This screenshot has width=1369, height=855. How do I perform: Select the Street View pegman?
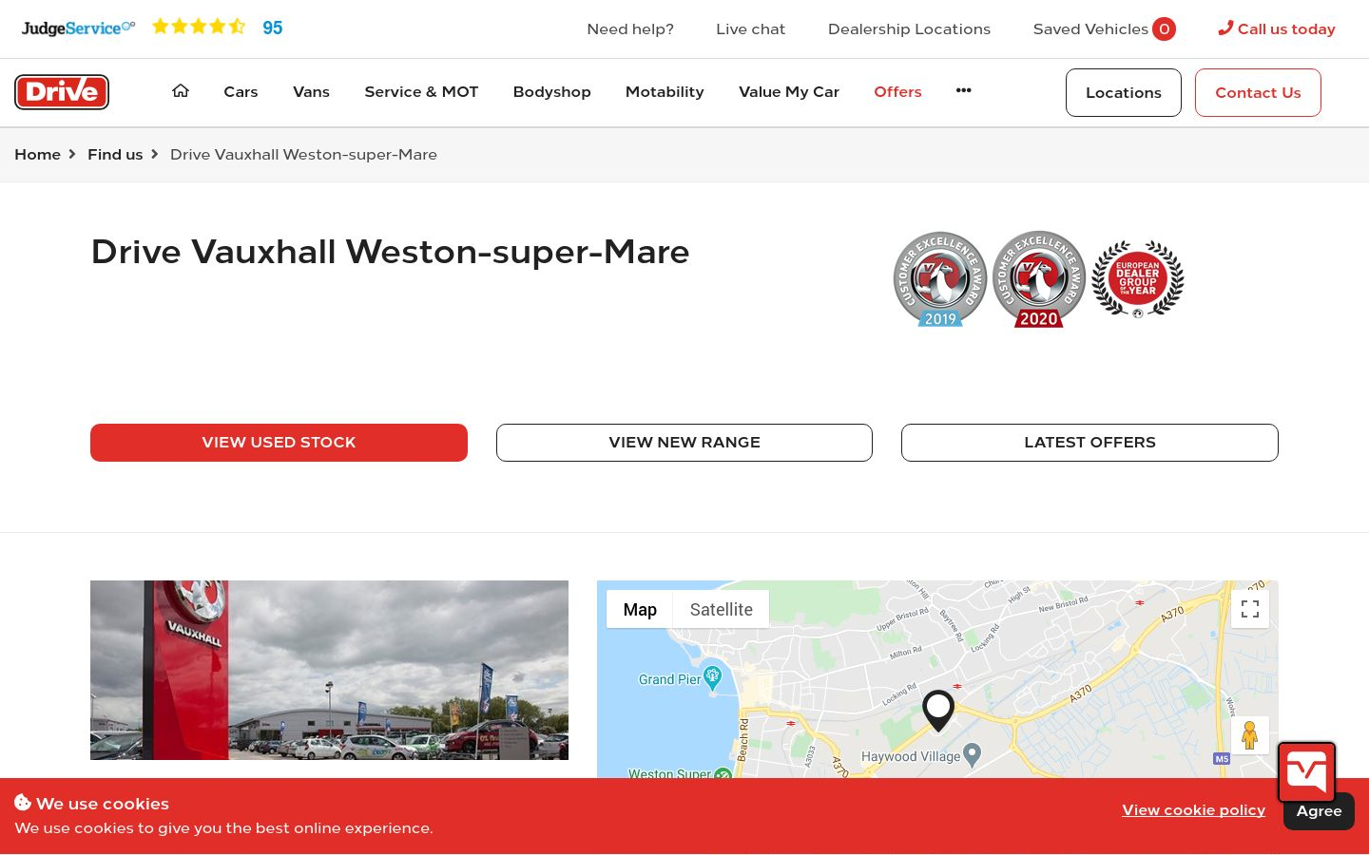pos(1250,735)
